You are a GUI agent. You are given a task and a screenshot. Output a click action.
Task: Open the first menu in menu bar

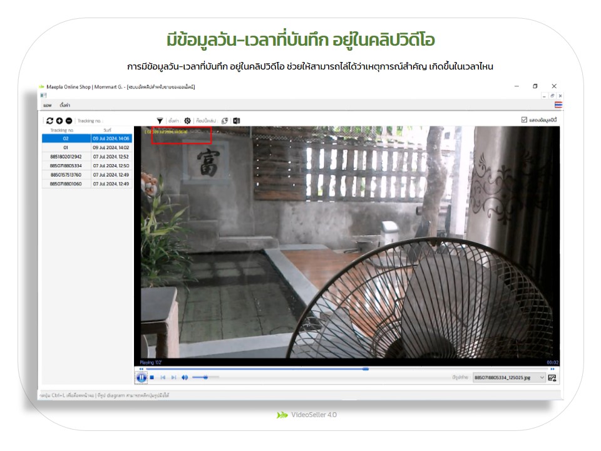(x=47, y=105)
